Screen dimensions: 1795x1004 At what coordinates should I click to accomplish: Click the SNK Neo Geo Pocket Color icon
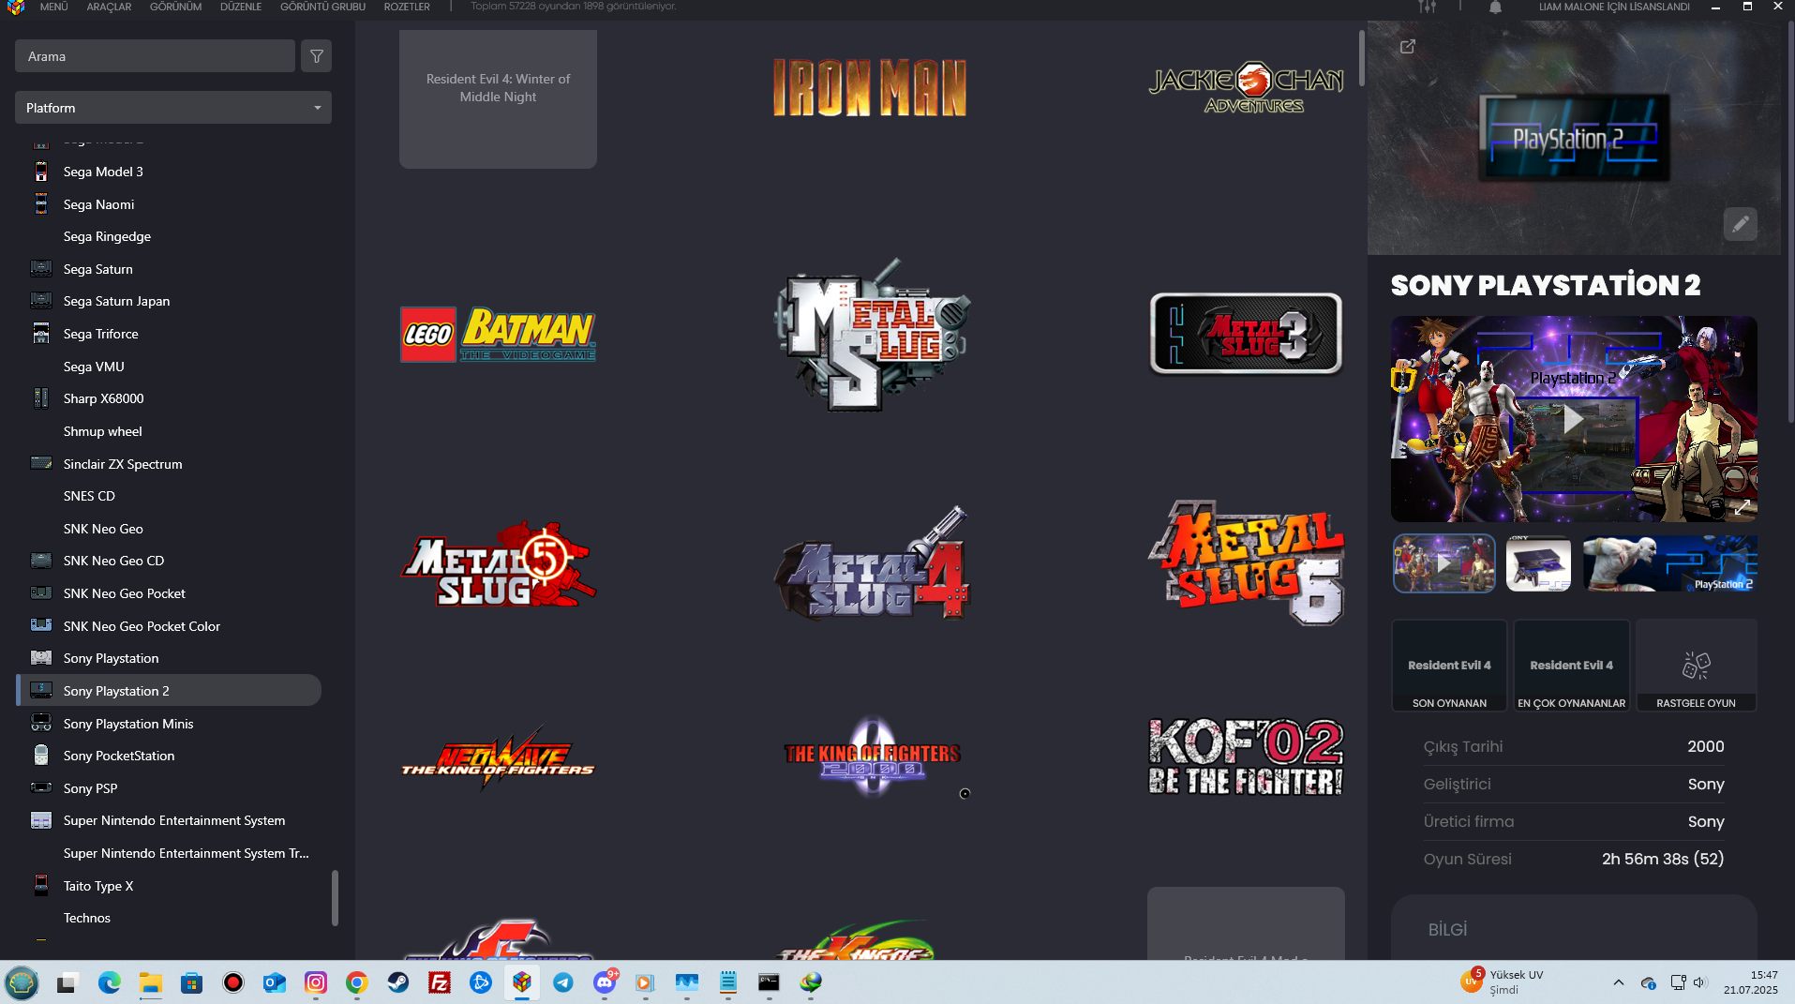click(x=41, y=625)
